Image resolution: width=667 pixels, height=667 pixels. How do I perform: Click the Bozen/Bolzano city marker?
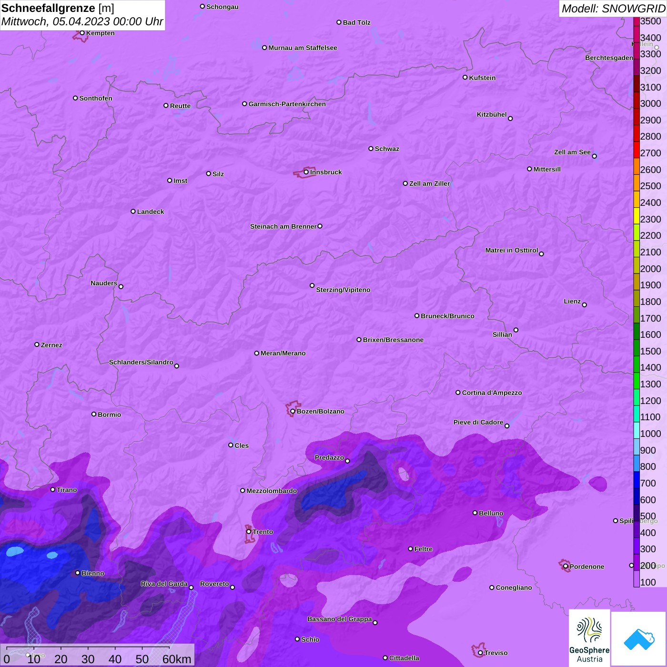[293, 411]
